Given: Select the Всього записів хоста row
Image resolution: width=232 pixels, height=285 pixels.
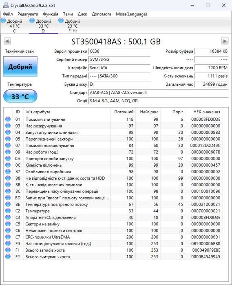Looking at the screenshot, I should tap(113, 250).
